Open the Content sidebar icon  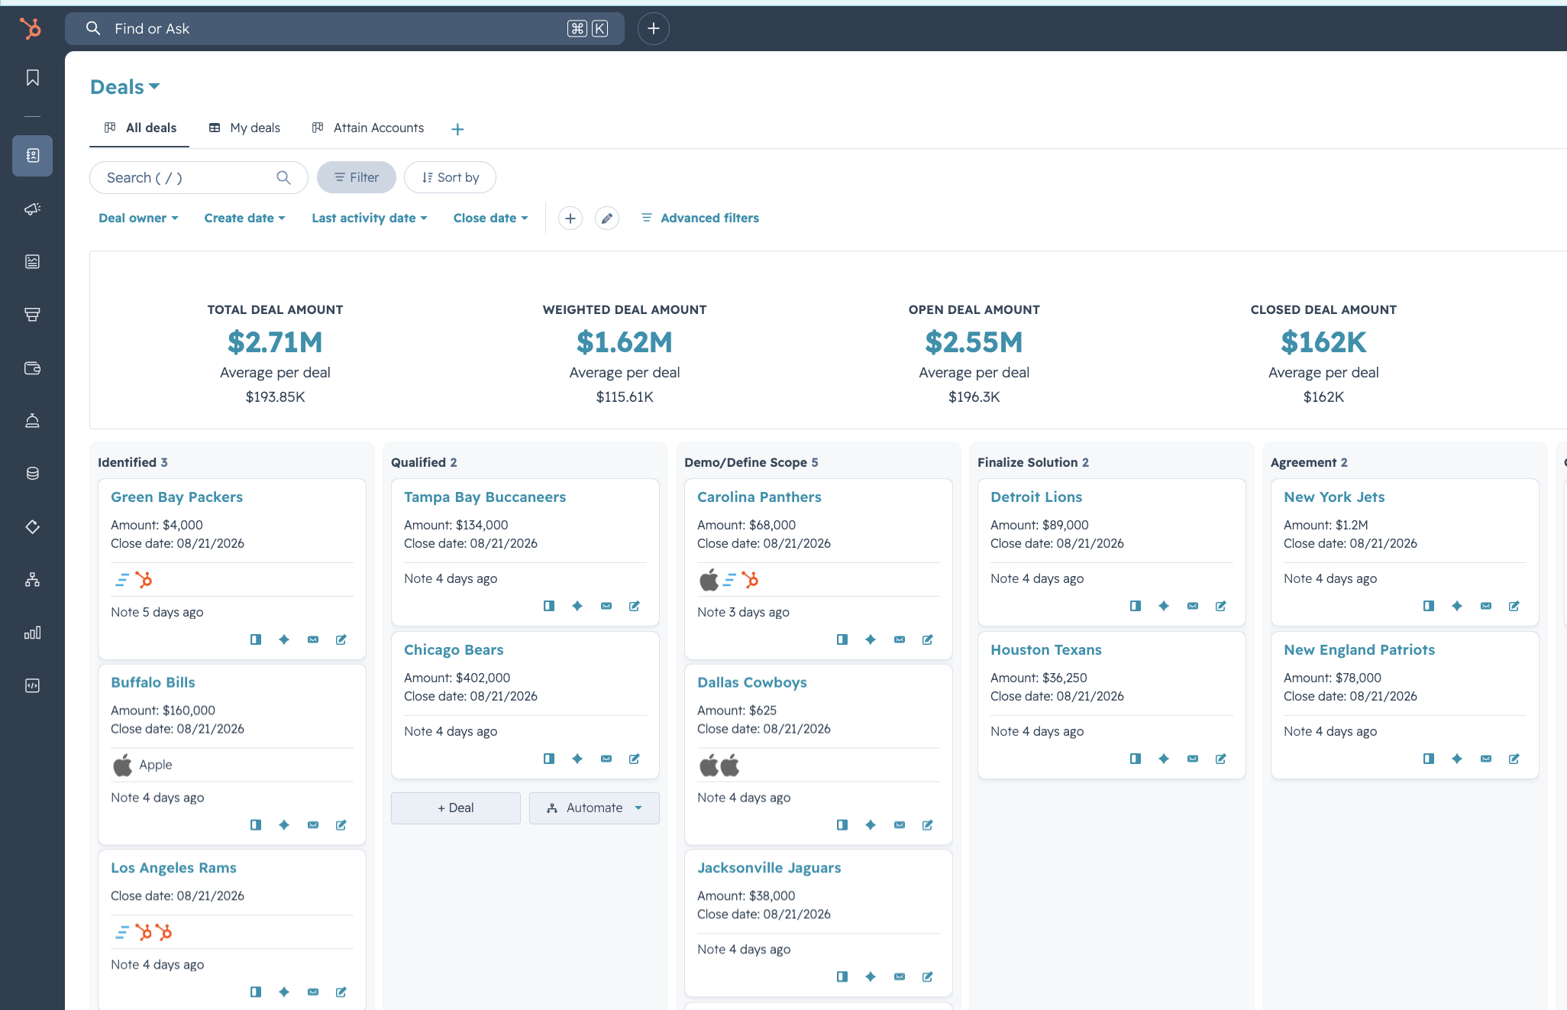[32, 261]
